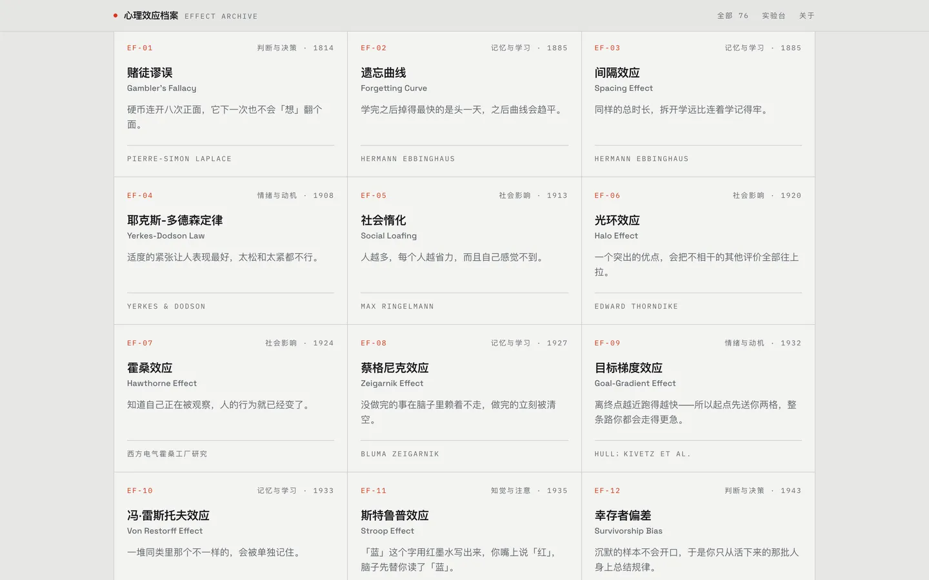Open the 社会惰化 card title

click(x=383, y=220)
